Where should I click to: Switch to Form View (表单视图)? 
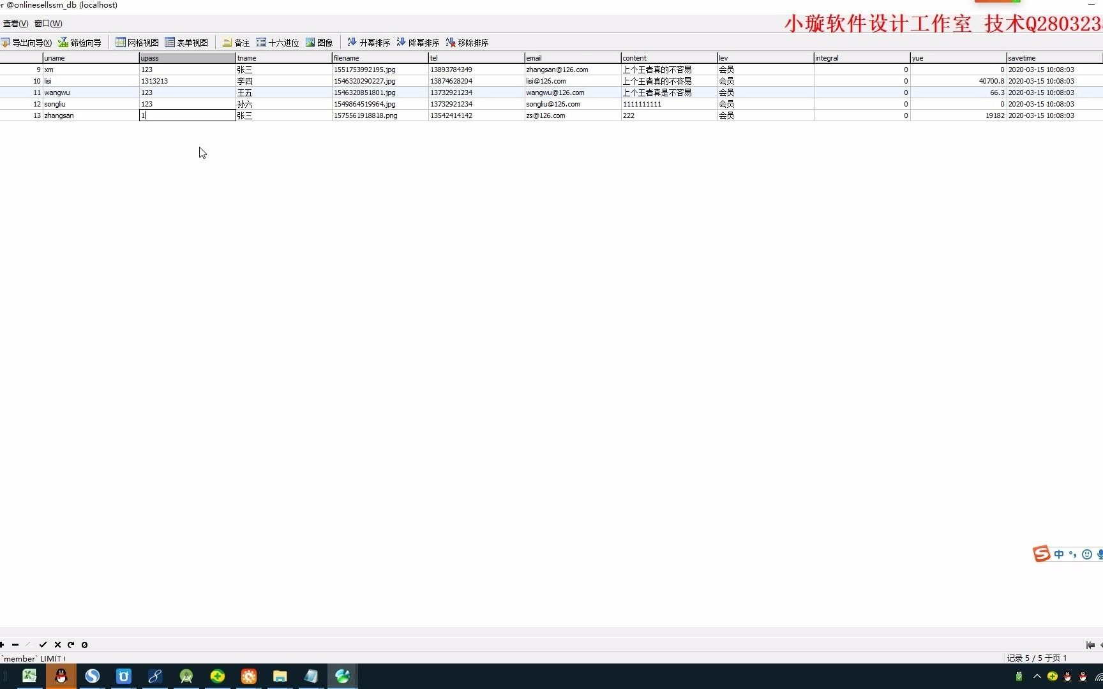point(186,43)
